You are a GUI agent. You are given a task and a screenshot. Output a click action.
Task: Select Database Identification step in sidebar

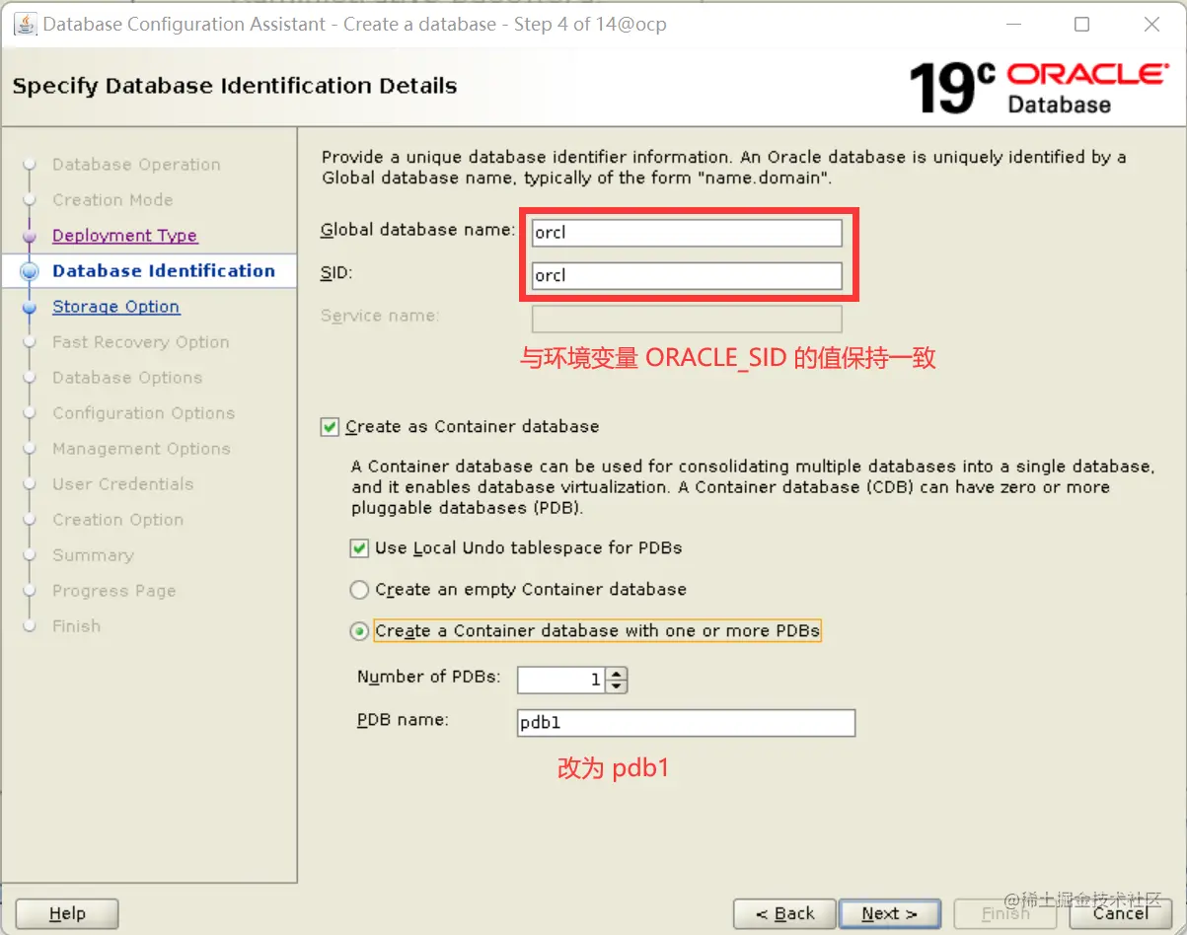pyautogui.click(x=164, y=271)
